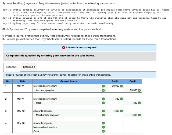Click green check next to 380 debit
The width and height of the screenshot is (172, 135).
click(x=121, y=99)
